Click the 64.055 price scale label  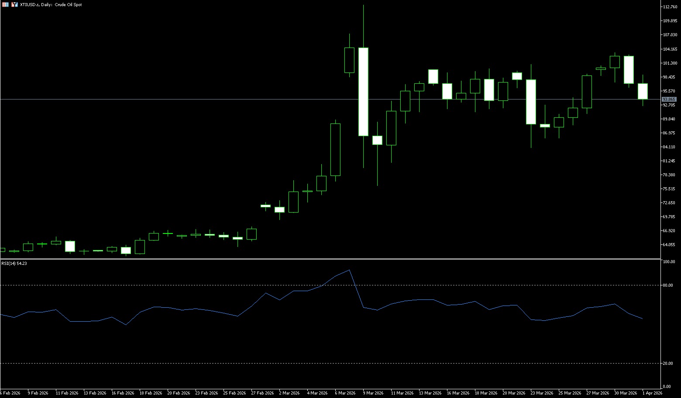669,245
